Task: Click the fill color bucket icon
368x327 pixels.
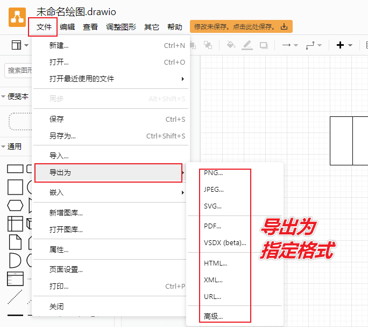Action: pyautogui.click(x=231, y=45)
